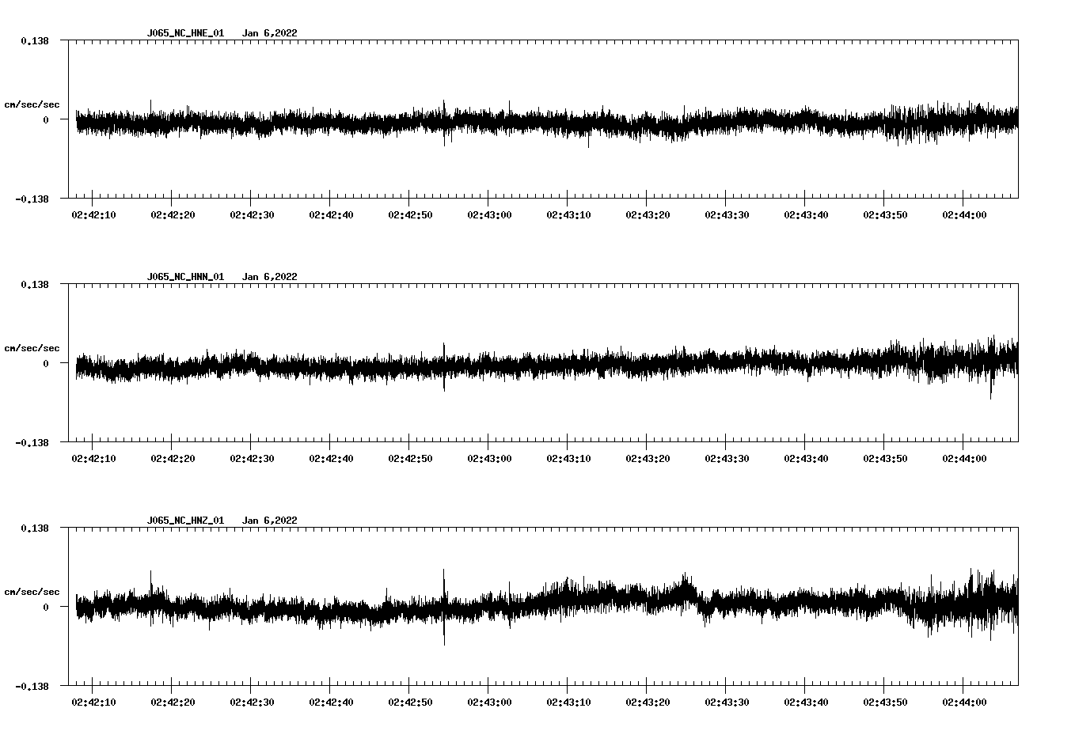Click the 02:43:00 time label under HNE plot
This screenshot has width=1075, height=731.
point(489,215)
